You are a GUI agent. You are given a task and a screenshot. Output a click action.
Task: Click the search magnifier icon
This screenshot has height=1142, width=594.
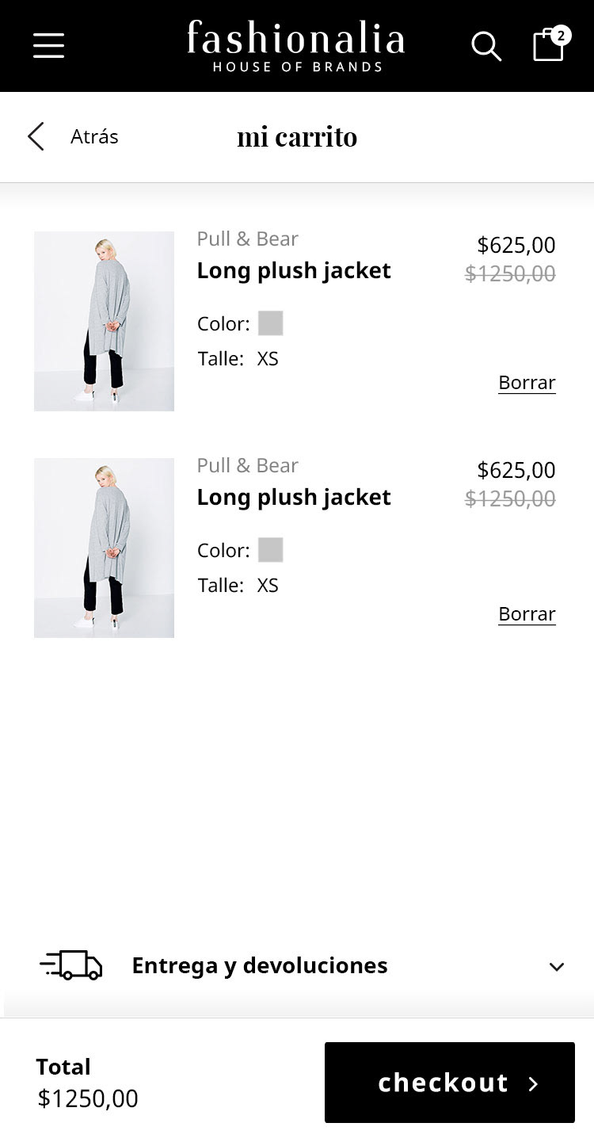pyautogui.click(x=486, y=46)
